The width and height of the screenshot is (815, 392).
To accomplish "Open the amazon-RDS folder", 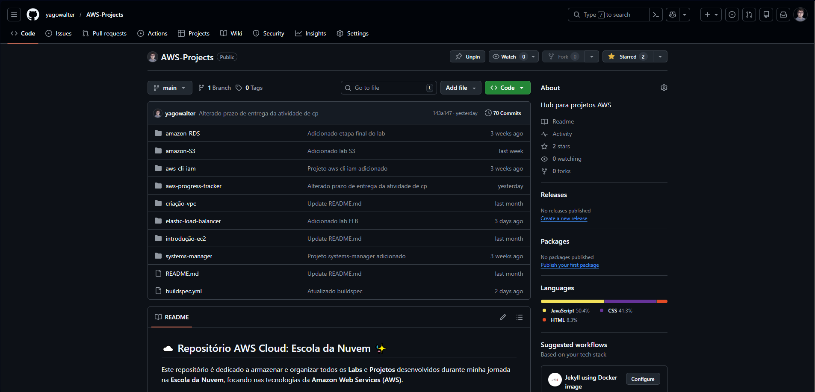I will pos(183,133).
